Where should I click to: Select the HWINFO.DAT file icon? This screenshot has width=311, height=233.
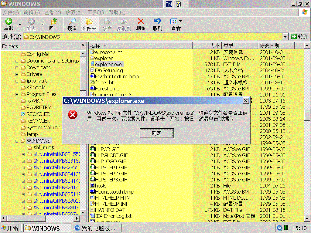tap(92, 210)
